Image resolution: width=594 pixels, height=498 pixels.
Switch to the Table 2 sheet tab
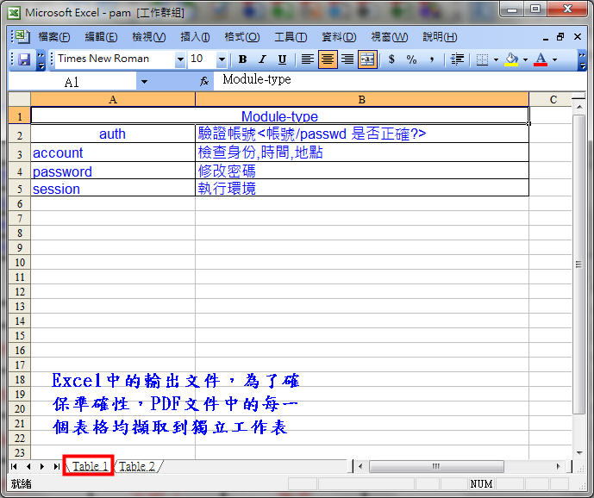(137, 466)
